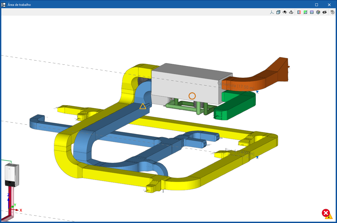Close the Área de trabalho window
Screen dimensions: 337x223
click(x=329, y=5)
